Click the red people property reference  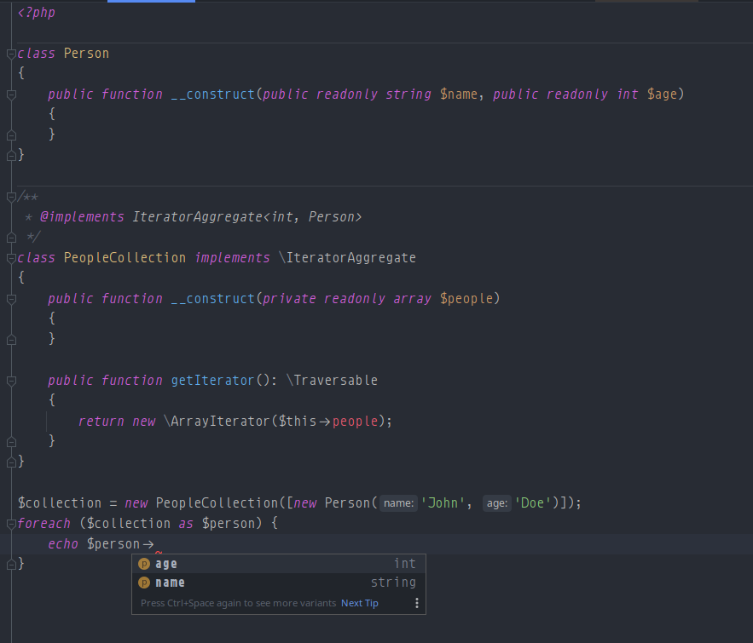point(356,421)
